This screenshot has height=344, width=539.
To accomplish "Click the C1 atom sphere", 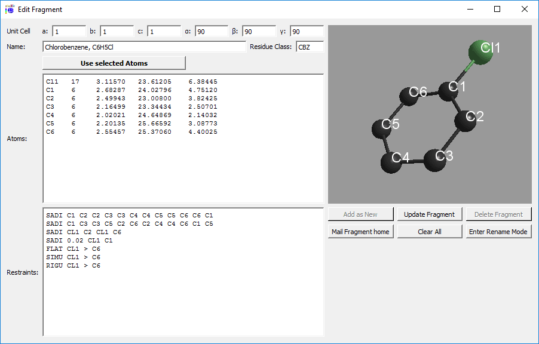I will (449, 91).
